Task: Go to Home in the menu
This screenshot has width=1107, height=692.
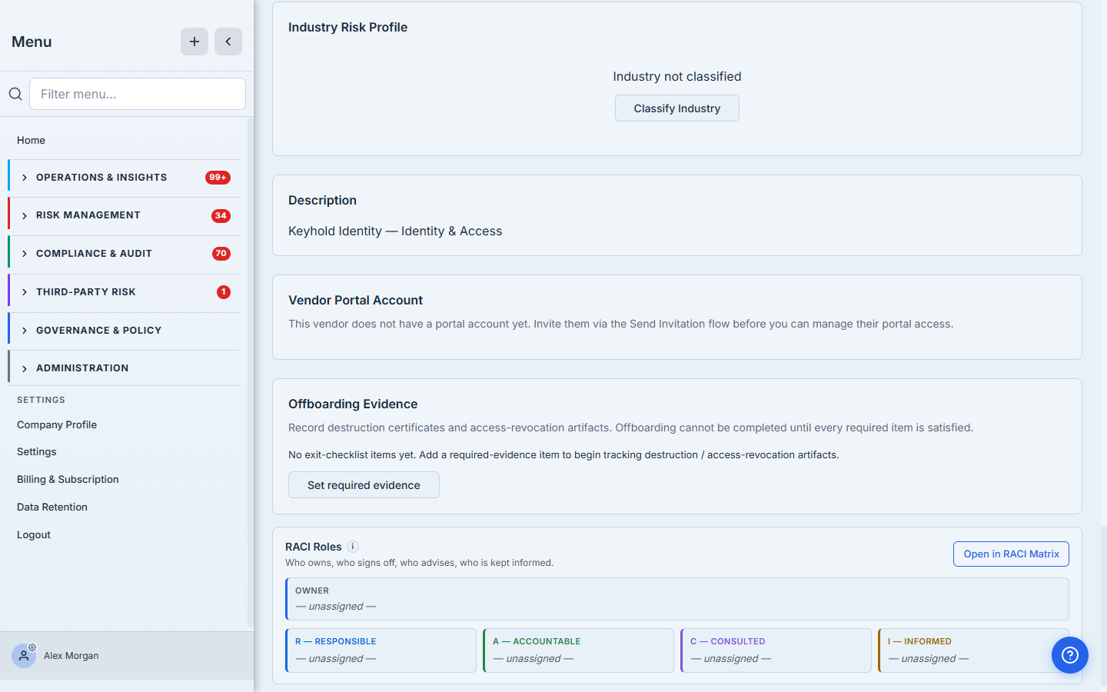Action: tap(31, 140)
